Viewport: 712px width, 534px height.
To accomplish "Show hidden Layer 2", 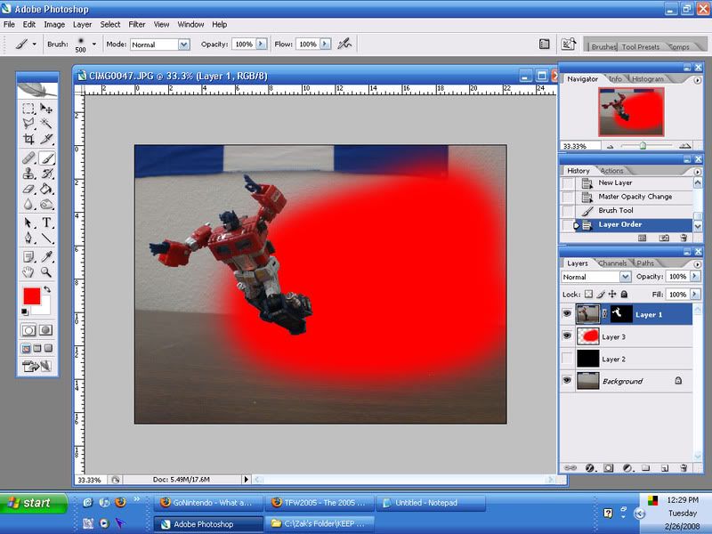I will click(567, 359).
